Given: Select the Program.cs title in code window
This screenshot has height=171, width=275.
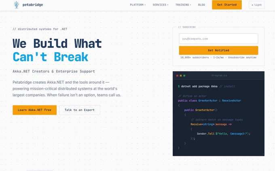Looking at the screenshot, I should (x=219, y=75).
